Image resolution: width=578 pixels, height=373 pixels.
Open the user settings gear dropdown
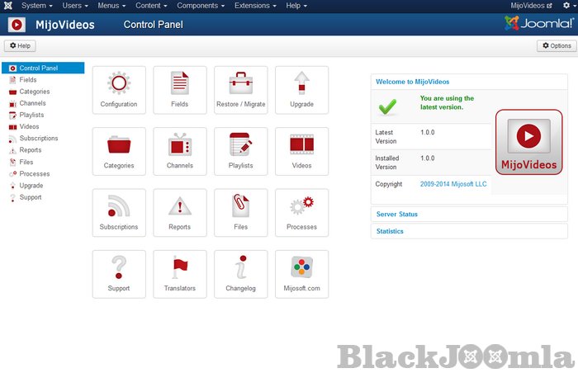point(567,6)
